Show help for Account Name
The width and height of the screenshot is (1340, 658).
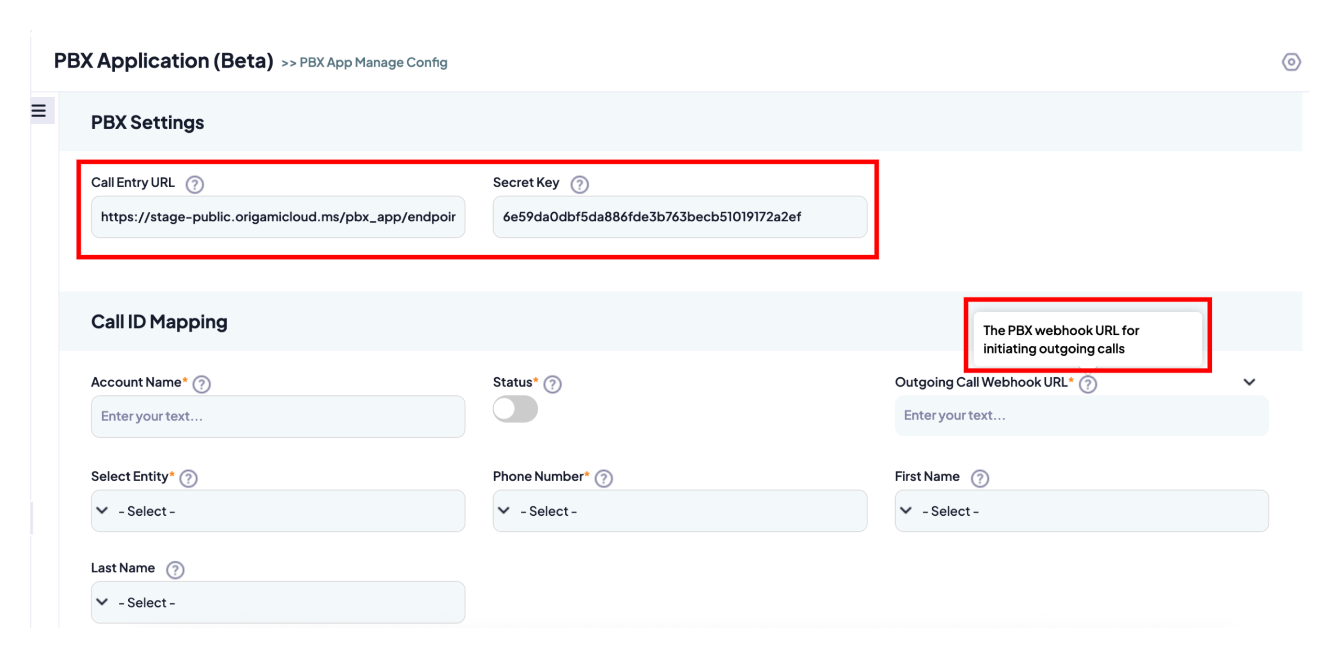point(202,384)
